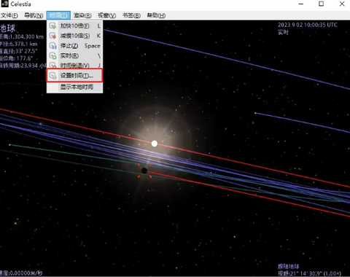350x277 pixels.
Task: Select 时间倒退(V) menu entry
Action: tap(75, 65)
